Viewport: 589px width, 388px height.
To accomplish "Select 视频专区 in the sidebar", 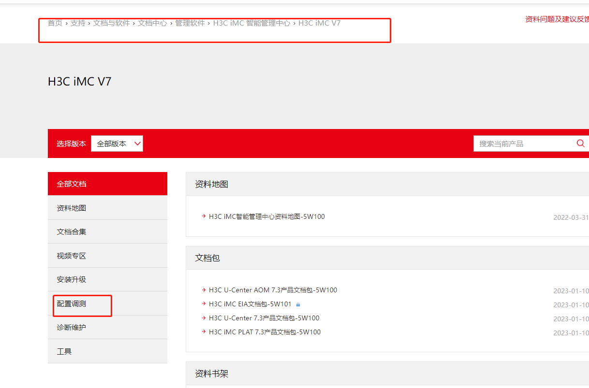I will [107, 256].
